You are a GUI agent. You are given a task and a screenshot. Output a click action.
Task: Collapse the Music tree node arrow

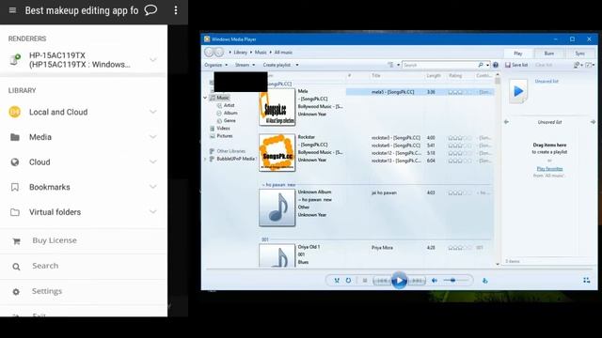click(205, 98)
